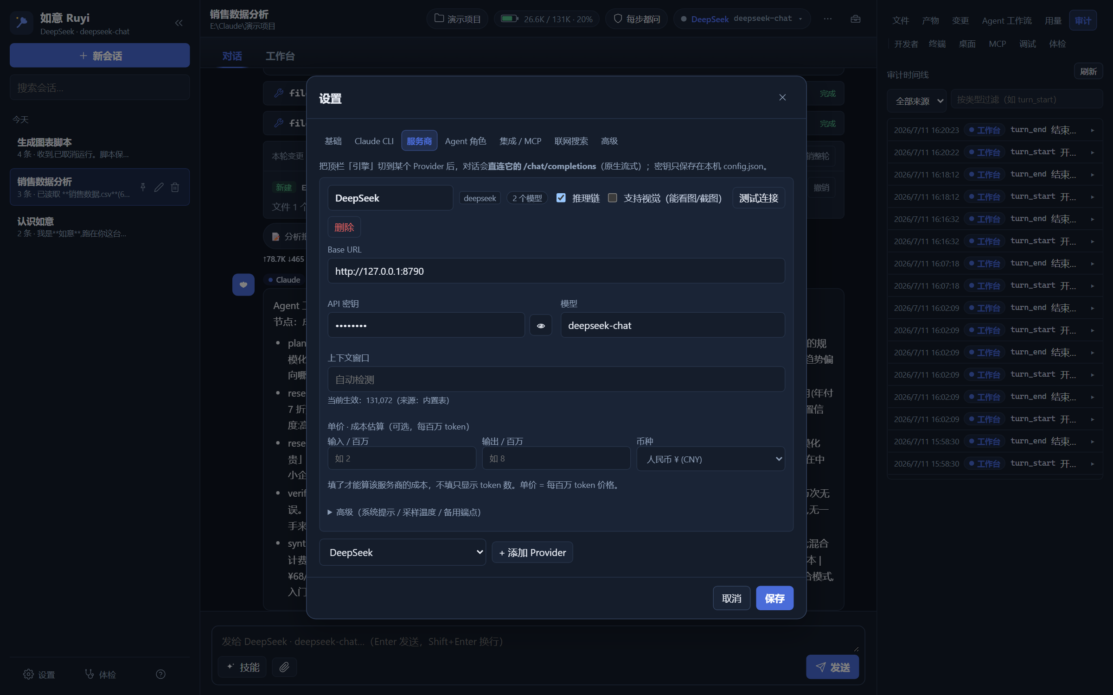Switch to the Claude CLI settings tab
Screen dimensions: 1113x695
coord(374,141)
